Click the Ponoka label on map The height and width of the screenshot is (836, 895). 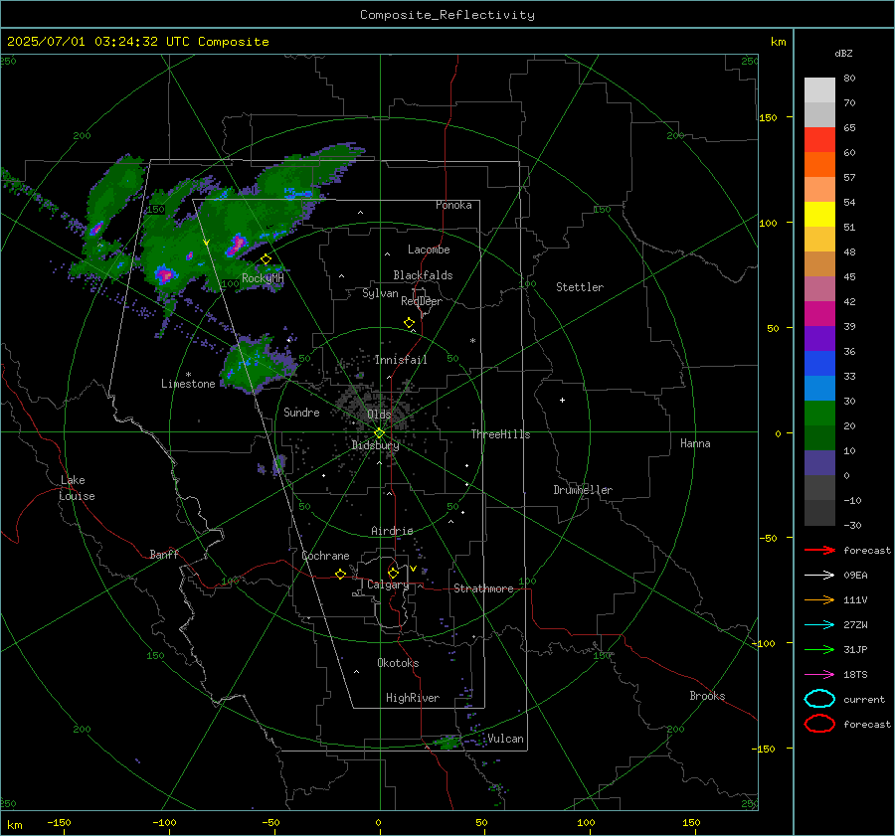click(x=453, y=205)
